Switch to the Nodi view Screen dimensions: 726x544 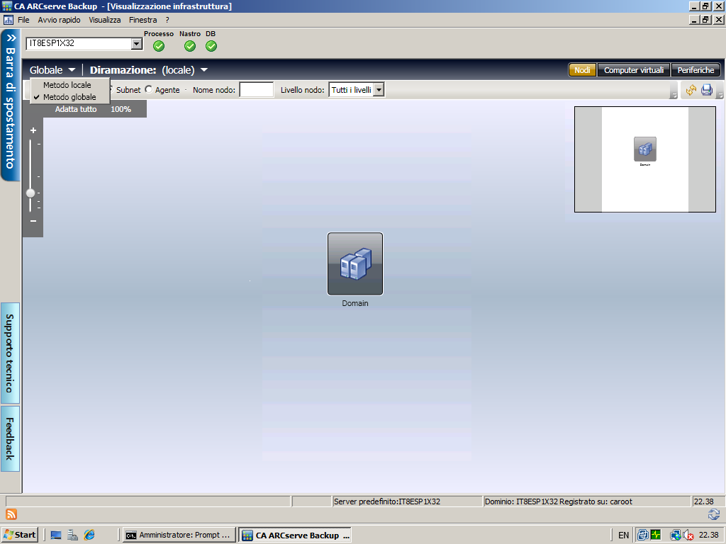click(x=582, y=70)
